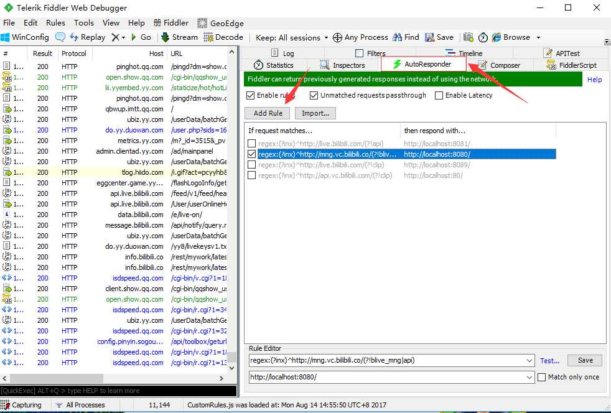
Task: Open the Remove X dropdown arrow
Action: [124, 37]
